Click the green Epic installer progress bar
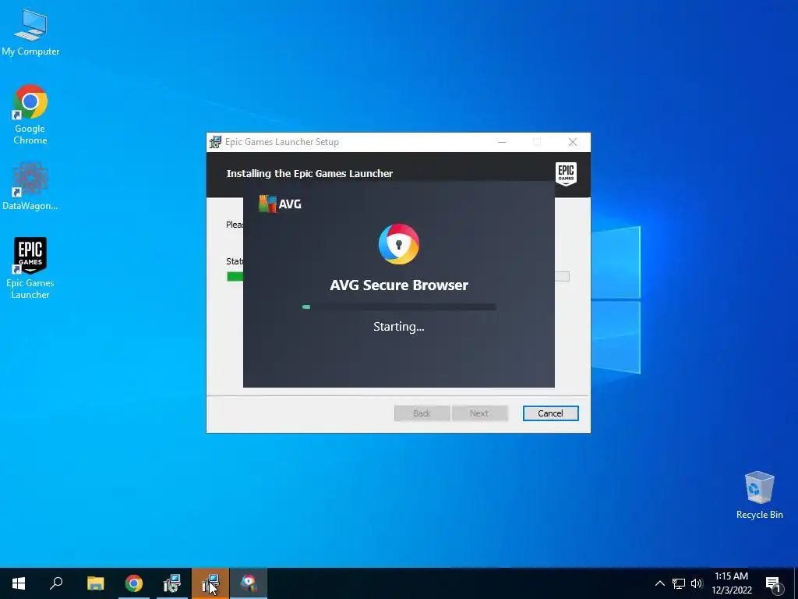Viewport: 798px width, 599px height. click(235, 277)
